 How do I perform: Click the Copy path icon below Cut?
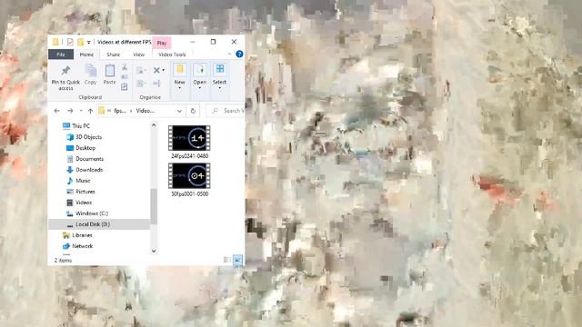(125, 76)
